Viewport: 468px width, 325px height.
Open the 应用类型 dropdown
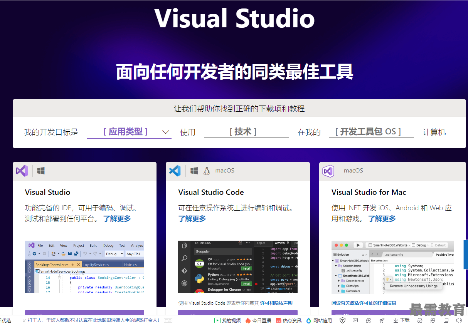129,132
